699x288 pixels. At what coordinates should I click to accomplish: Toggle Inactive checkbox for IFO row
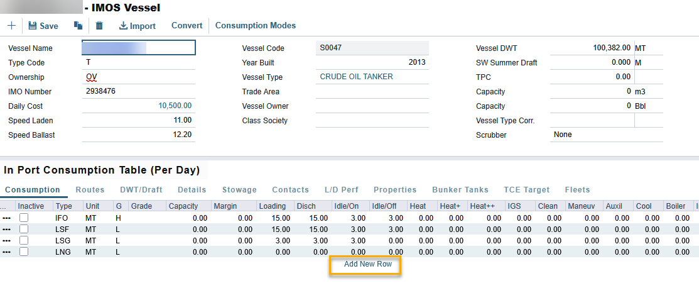24,218
